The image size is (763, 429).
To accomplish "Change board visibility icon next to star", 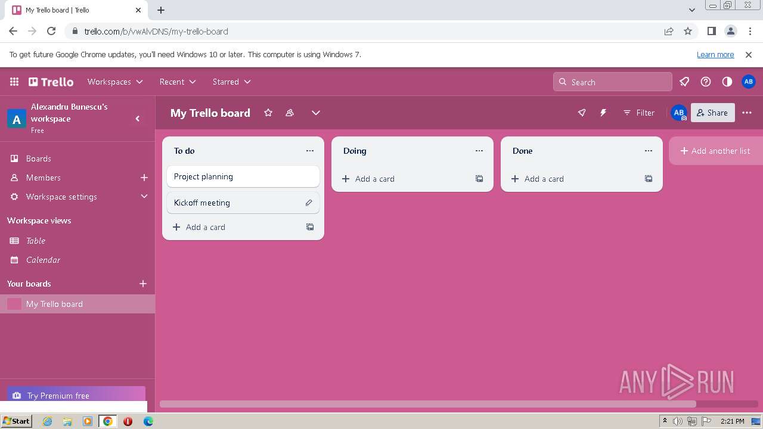I will [x=290, y=113].
